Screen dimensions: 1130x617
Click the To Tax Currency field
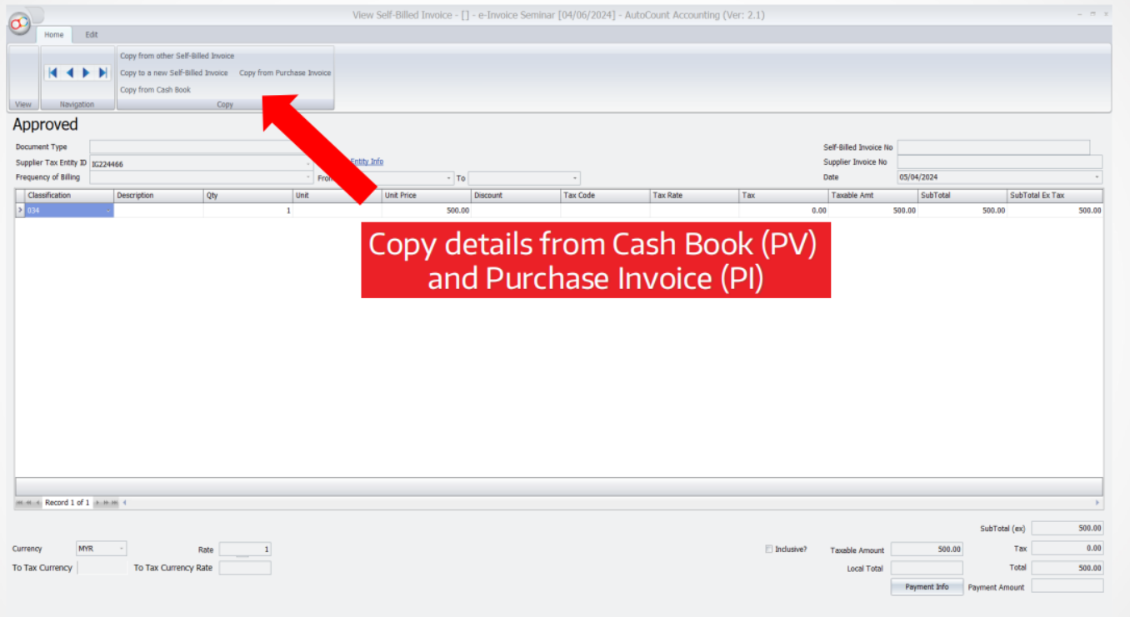102,568
